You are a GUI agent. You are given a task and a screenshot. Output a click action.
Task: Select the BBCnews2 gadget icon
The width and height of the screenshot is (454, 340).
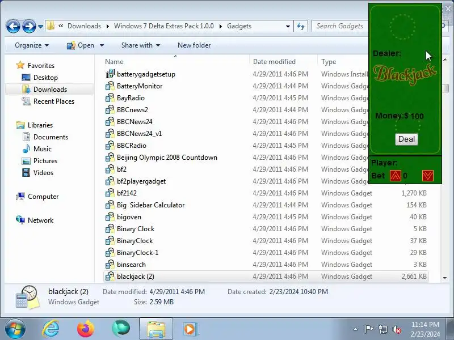click(x=110, y=109)
